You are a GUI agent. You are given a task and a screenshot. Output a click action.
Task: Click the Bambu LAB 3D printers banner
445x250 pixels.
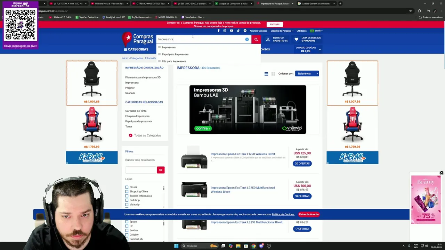pyautogui.click(x=248, y=109)
